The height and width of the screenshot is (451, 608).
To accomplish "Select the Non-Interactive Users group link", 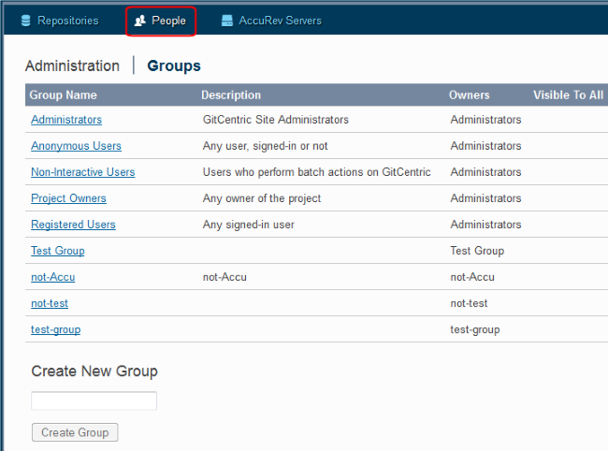I will [82, 172].
